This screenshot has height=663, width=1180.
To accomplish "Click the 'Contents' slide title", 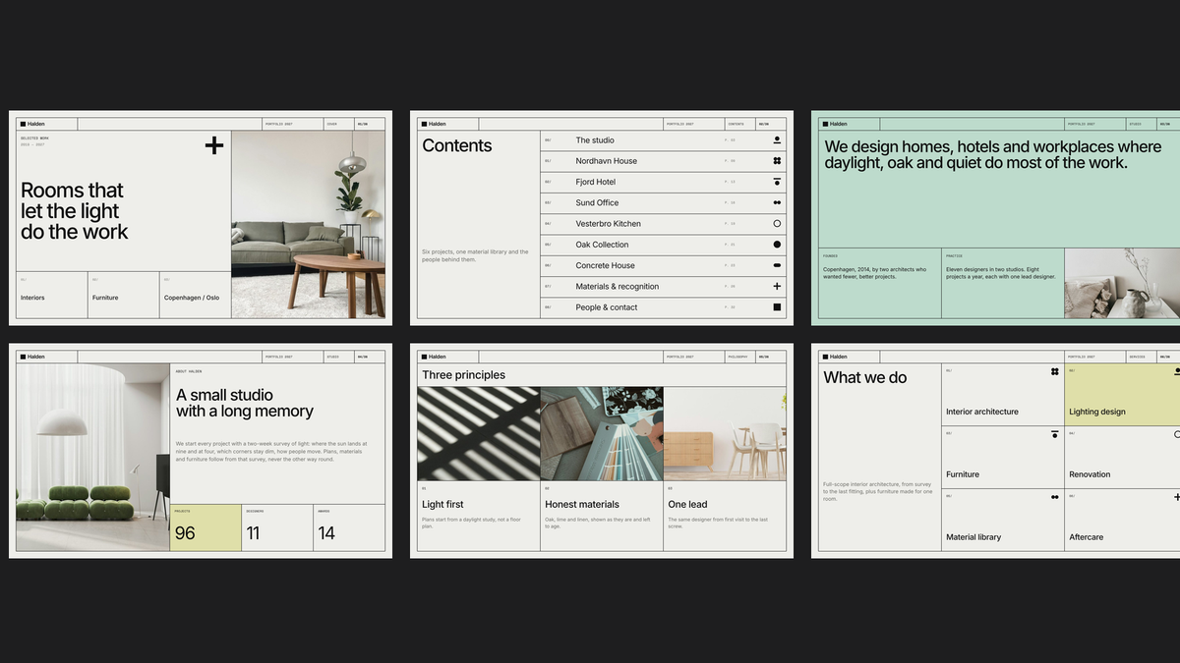I will pos(457,145).
